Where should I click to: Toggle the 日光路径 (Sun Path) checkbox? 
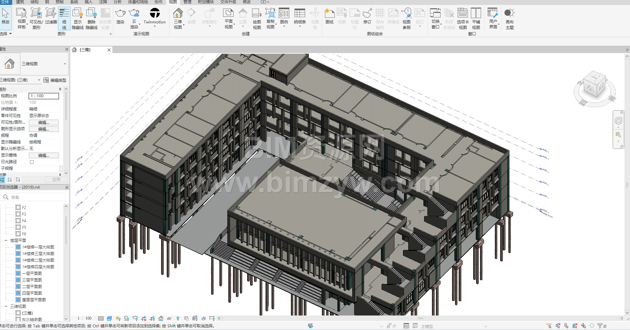coord(32,162)
